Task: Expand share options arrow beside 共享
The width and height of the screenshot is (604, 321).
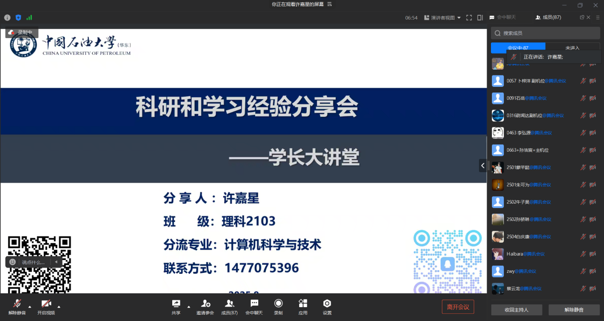Action: click(188, 307)
